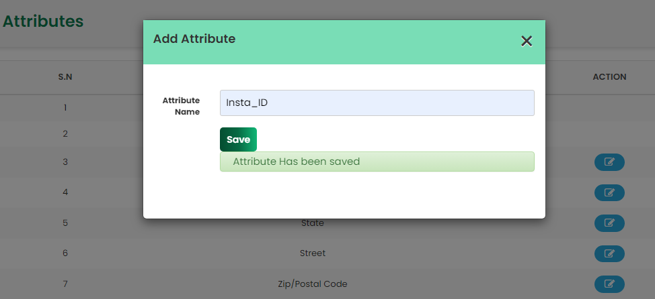Select the Zip/Postal Code cell

coord(313,284)
